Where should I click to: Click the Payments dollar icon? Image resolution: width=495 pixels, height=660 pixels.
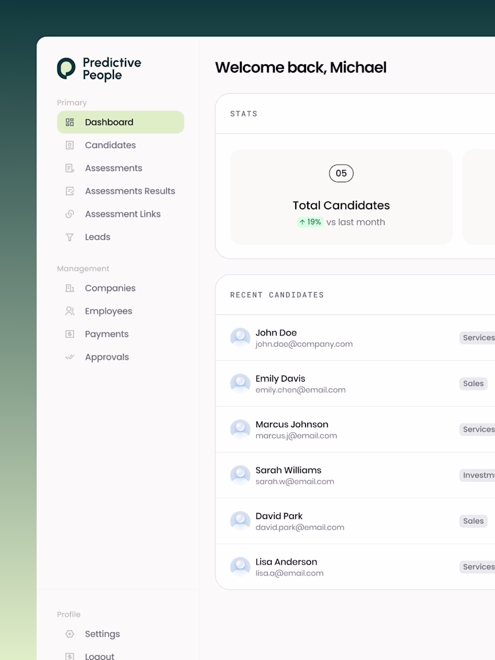70,334
